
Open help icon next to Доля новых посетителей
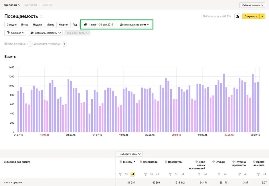pyautogui.click(x=197, y=162)
